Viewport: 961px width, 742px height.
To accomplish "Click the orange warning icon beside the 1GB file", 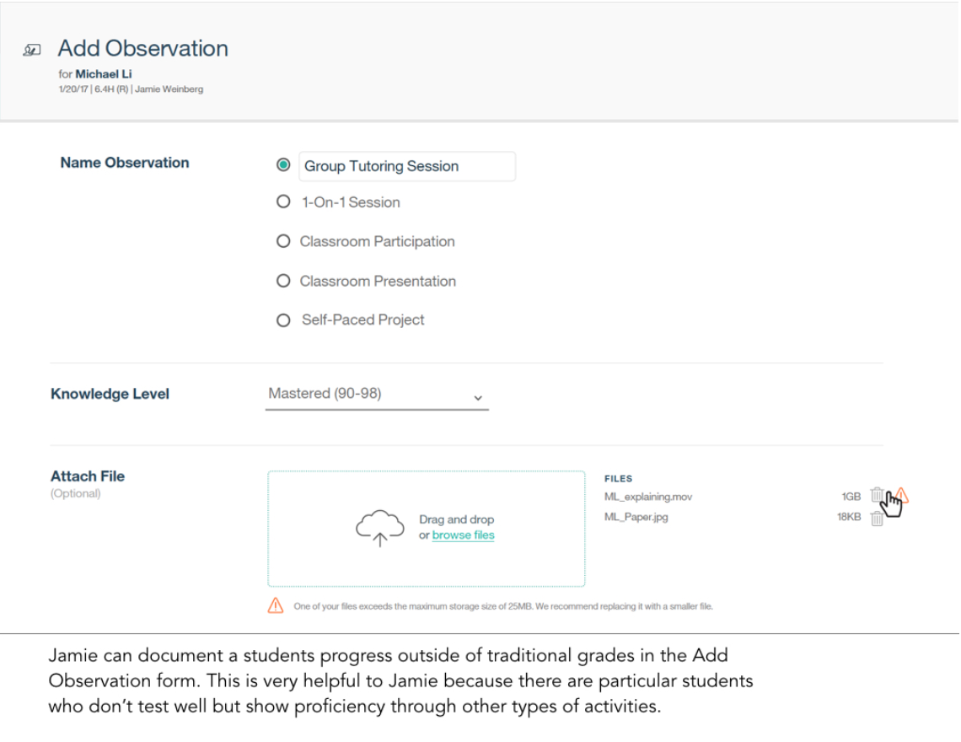I will pyautogui.click(x=903, y=495).
